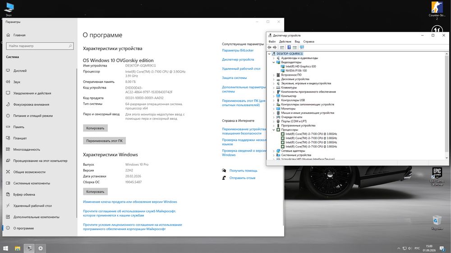Viewport: 451px width, 253px height.
Task: Click РУС language indicator in taskbar
Action: (x=417, y=248)
